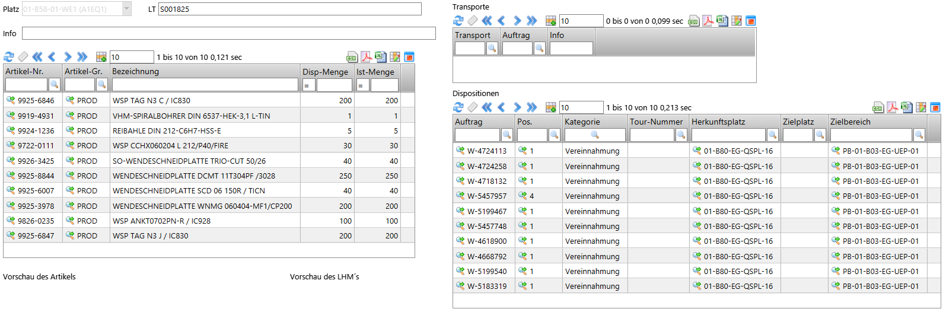Open Disp-Menge comparison operator selector

tap(308, 85)
